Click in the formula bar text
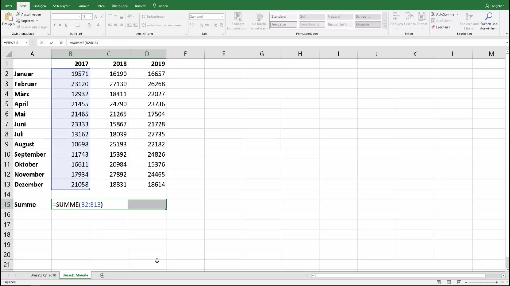This screenshot has width=510, height=286. tap(84, 43)
